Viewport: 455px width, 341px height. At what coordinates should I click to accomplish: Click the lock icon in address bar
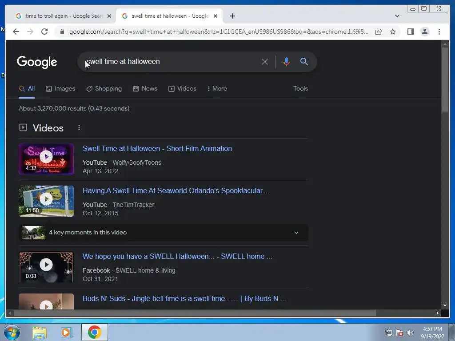point(62,32)
